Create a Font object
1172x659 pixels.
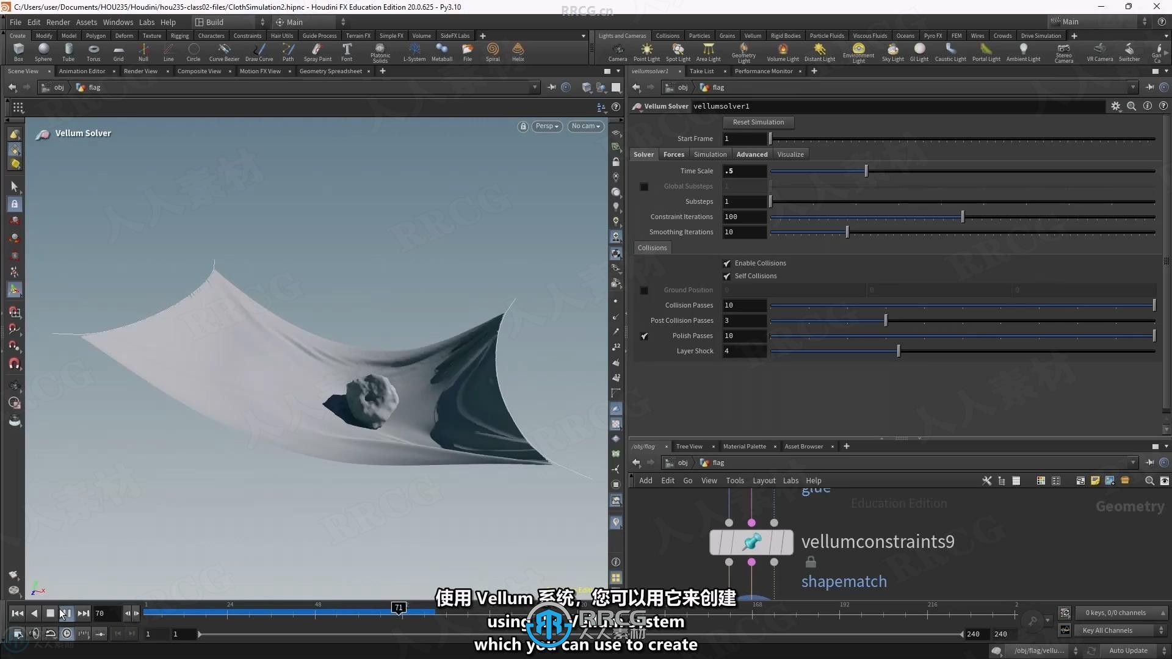(347, 52)
